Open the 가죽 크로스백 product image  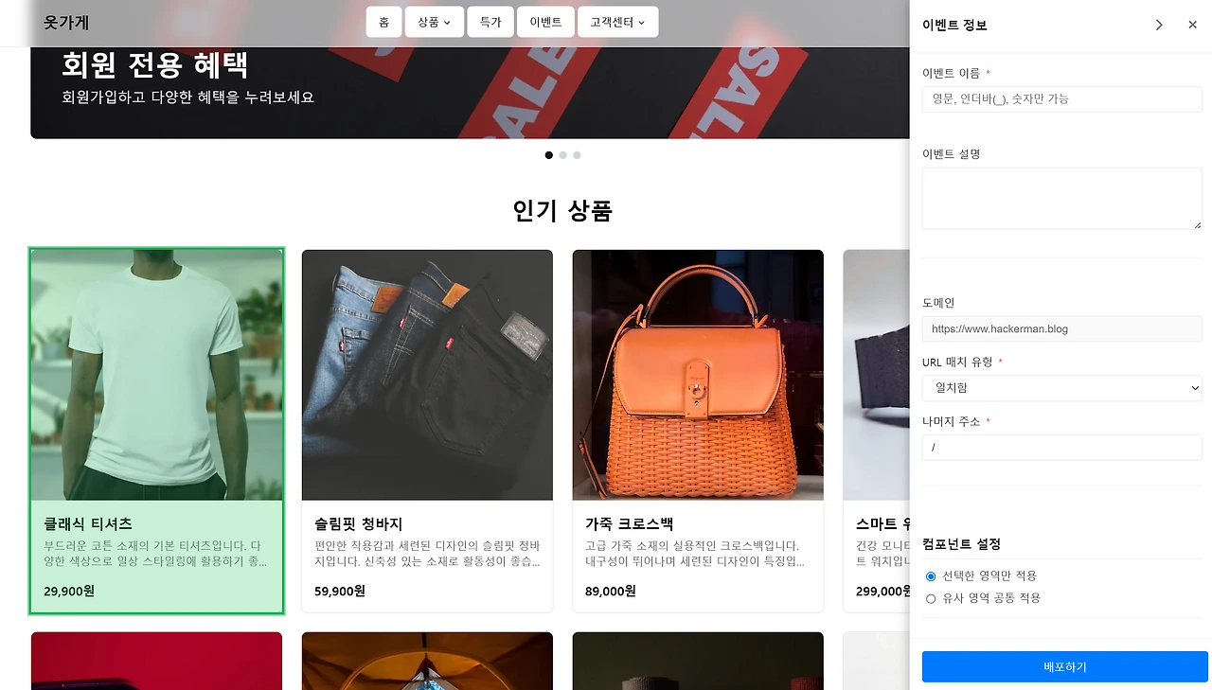point(698,375)
